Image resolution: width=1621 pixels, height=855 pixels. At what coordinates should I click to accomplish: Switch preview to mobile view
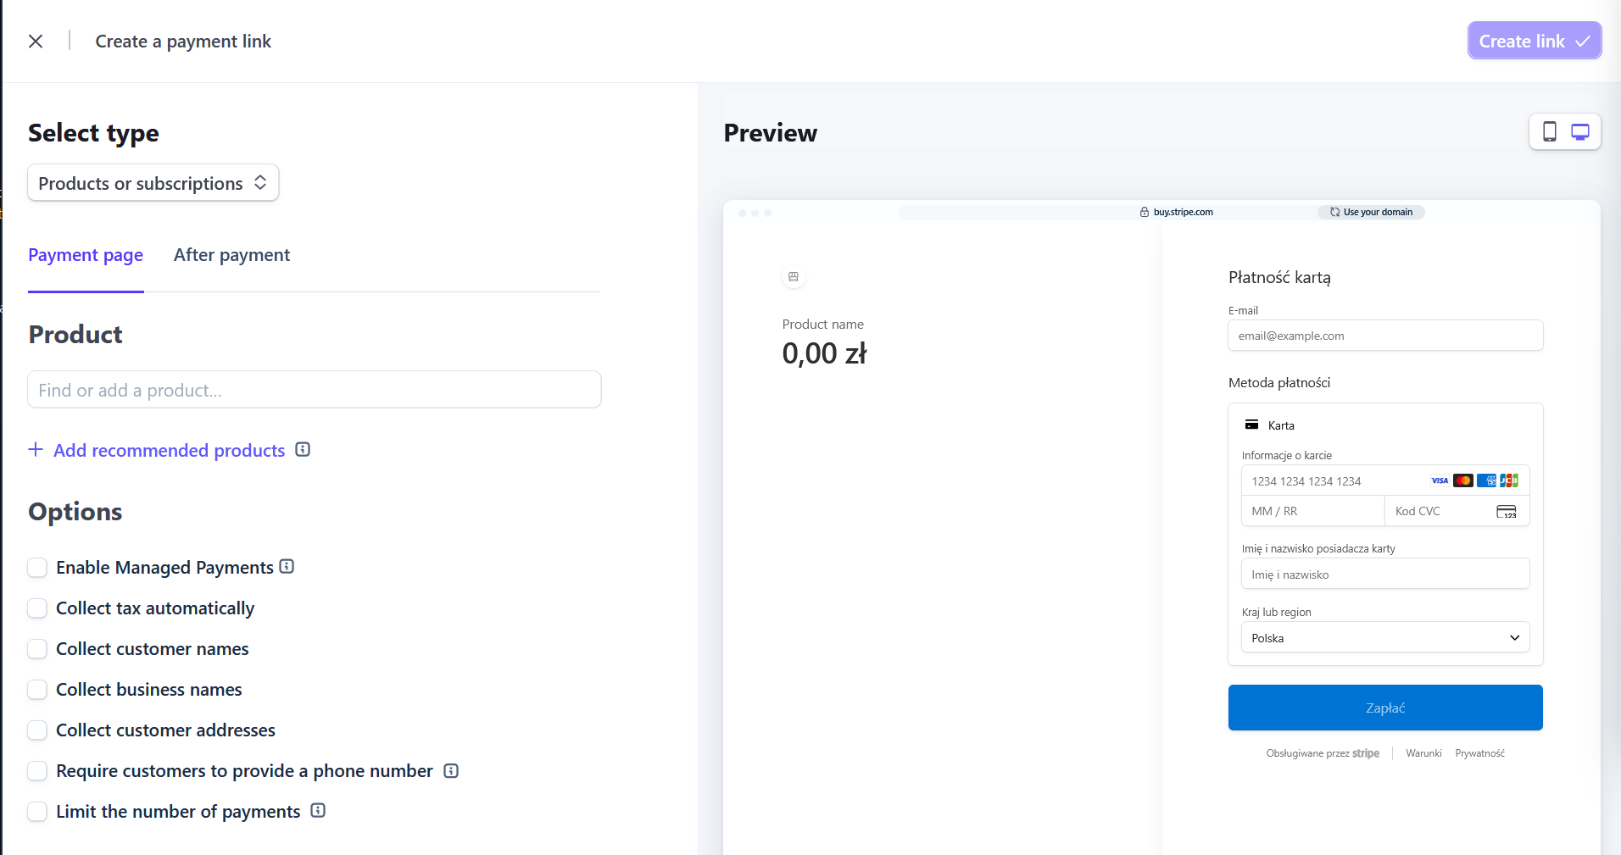point(1549,131)
